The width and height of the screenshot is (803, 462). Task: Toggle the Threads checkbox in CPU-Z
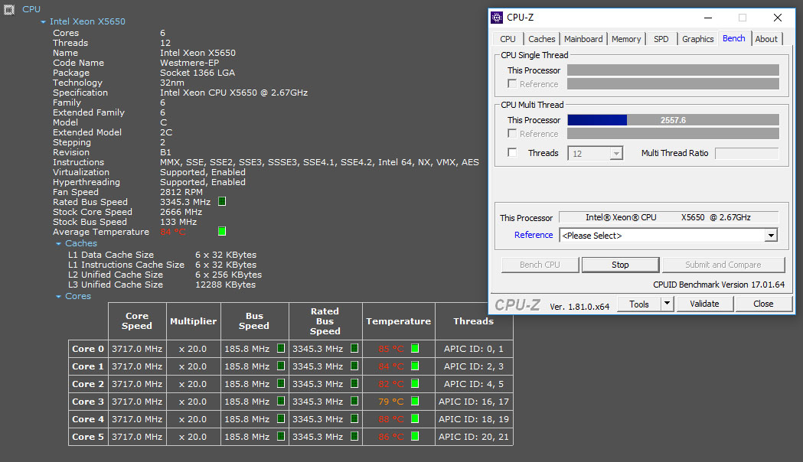511,152
